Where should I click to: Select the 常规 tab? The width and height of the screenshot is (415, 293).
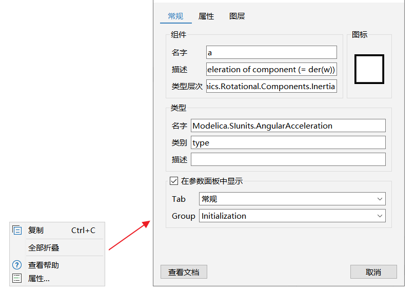coord(175,16)
